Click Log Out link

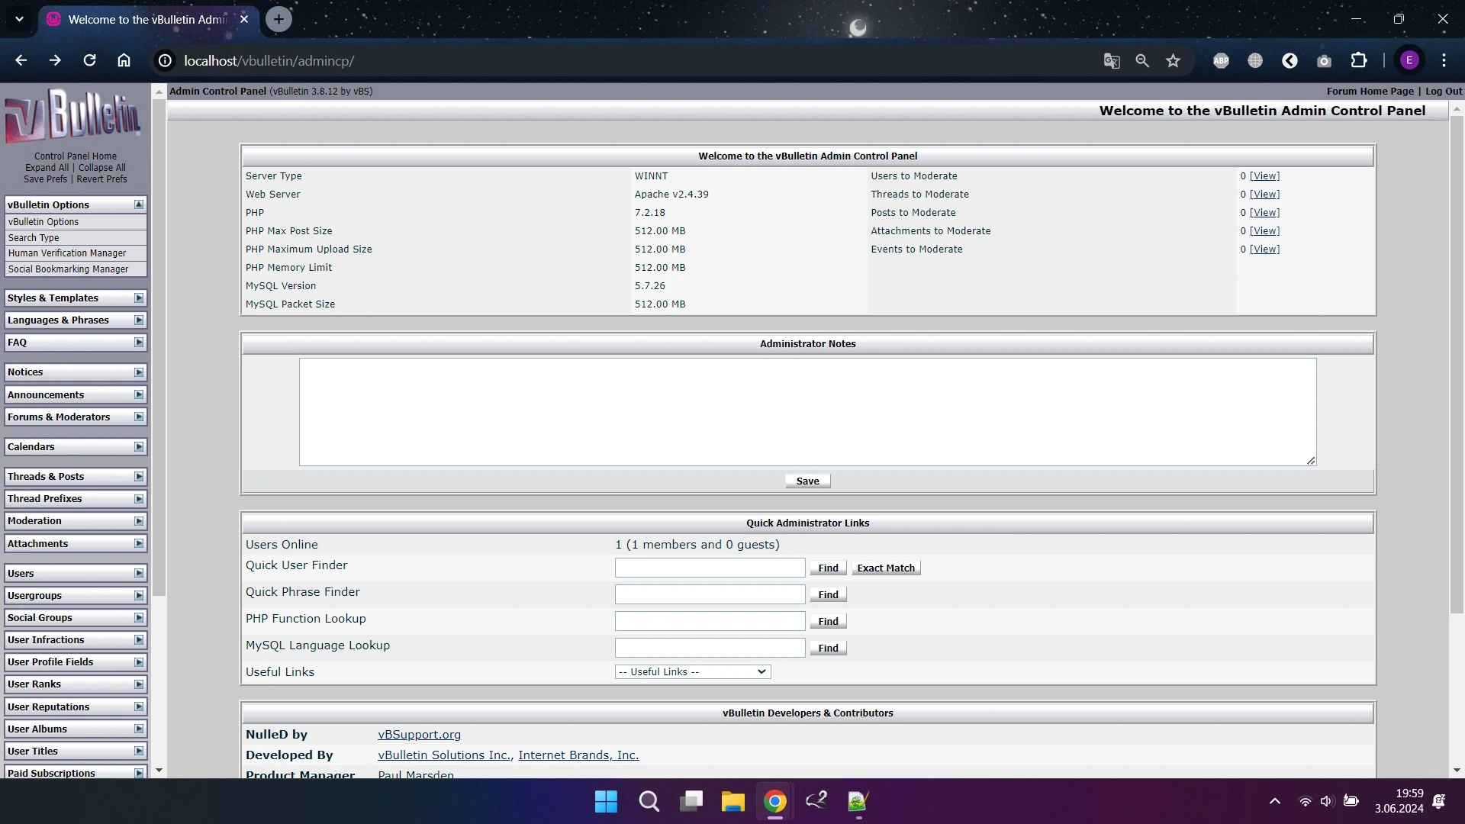pos(1444,91)
